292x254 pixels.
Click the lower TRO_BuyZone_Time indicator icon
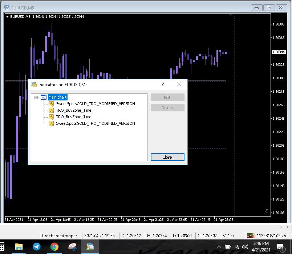click(x=51, y=117)
